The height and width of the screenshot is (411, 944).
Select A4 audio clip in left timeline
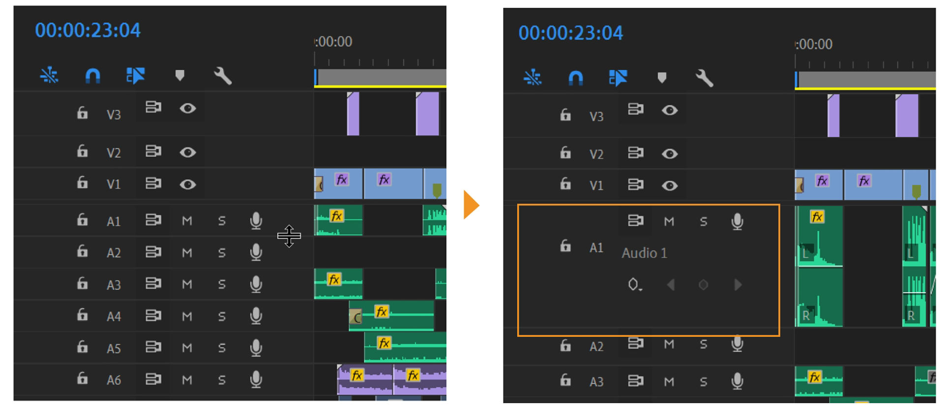coord(391,316)
